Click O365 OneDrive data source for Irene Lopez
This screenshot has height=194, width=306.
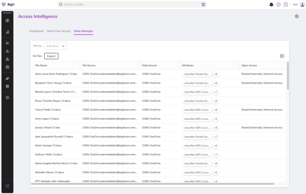151,119
